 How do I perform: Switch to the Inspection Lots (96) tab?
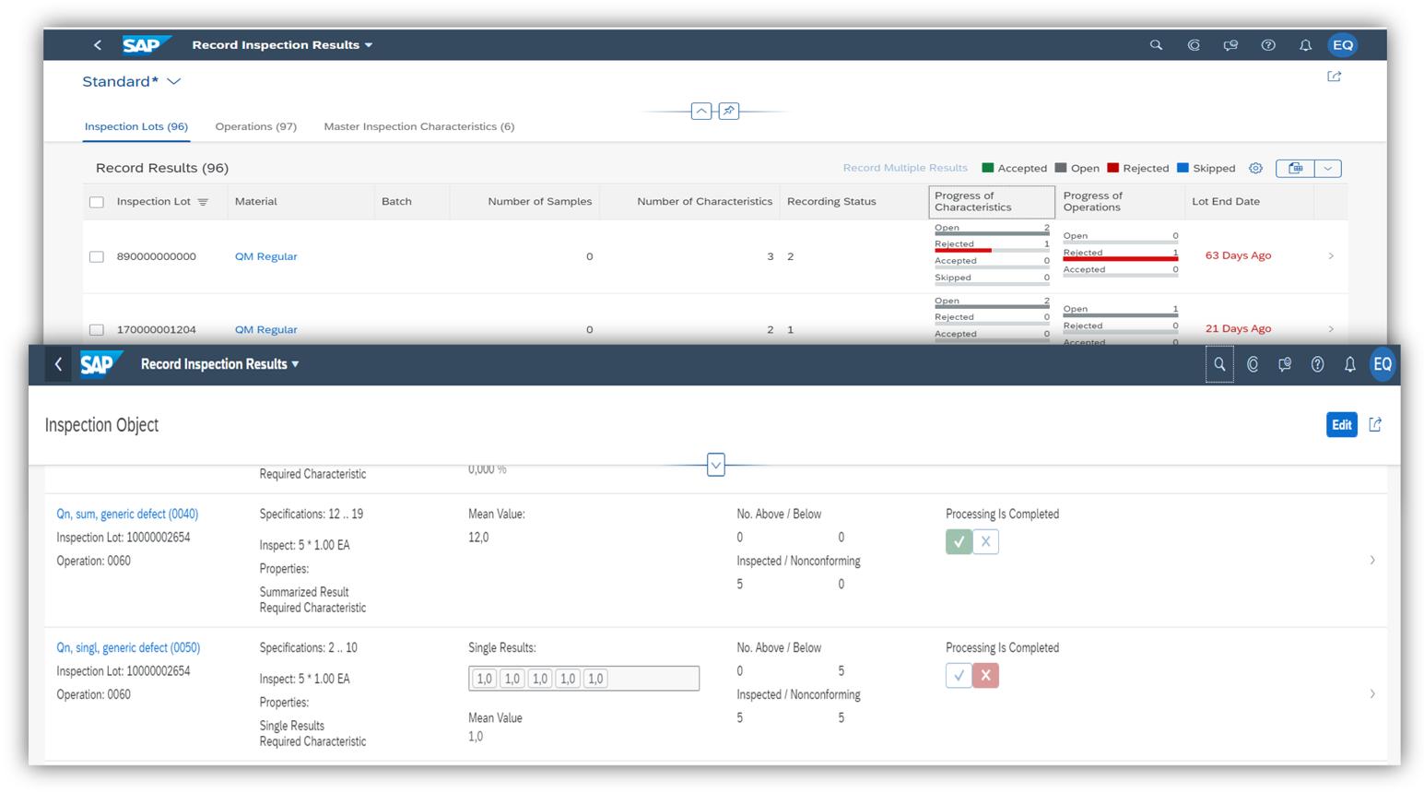(136, 126)
